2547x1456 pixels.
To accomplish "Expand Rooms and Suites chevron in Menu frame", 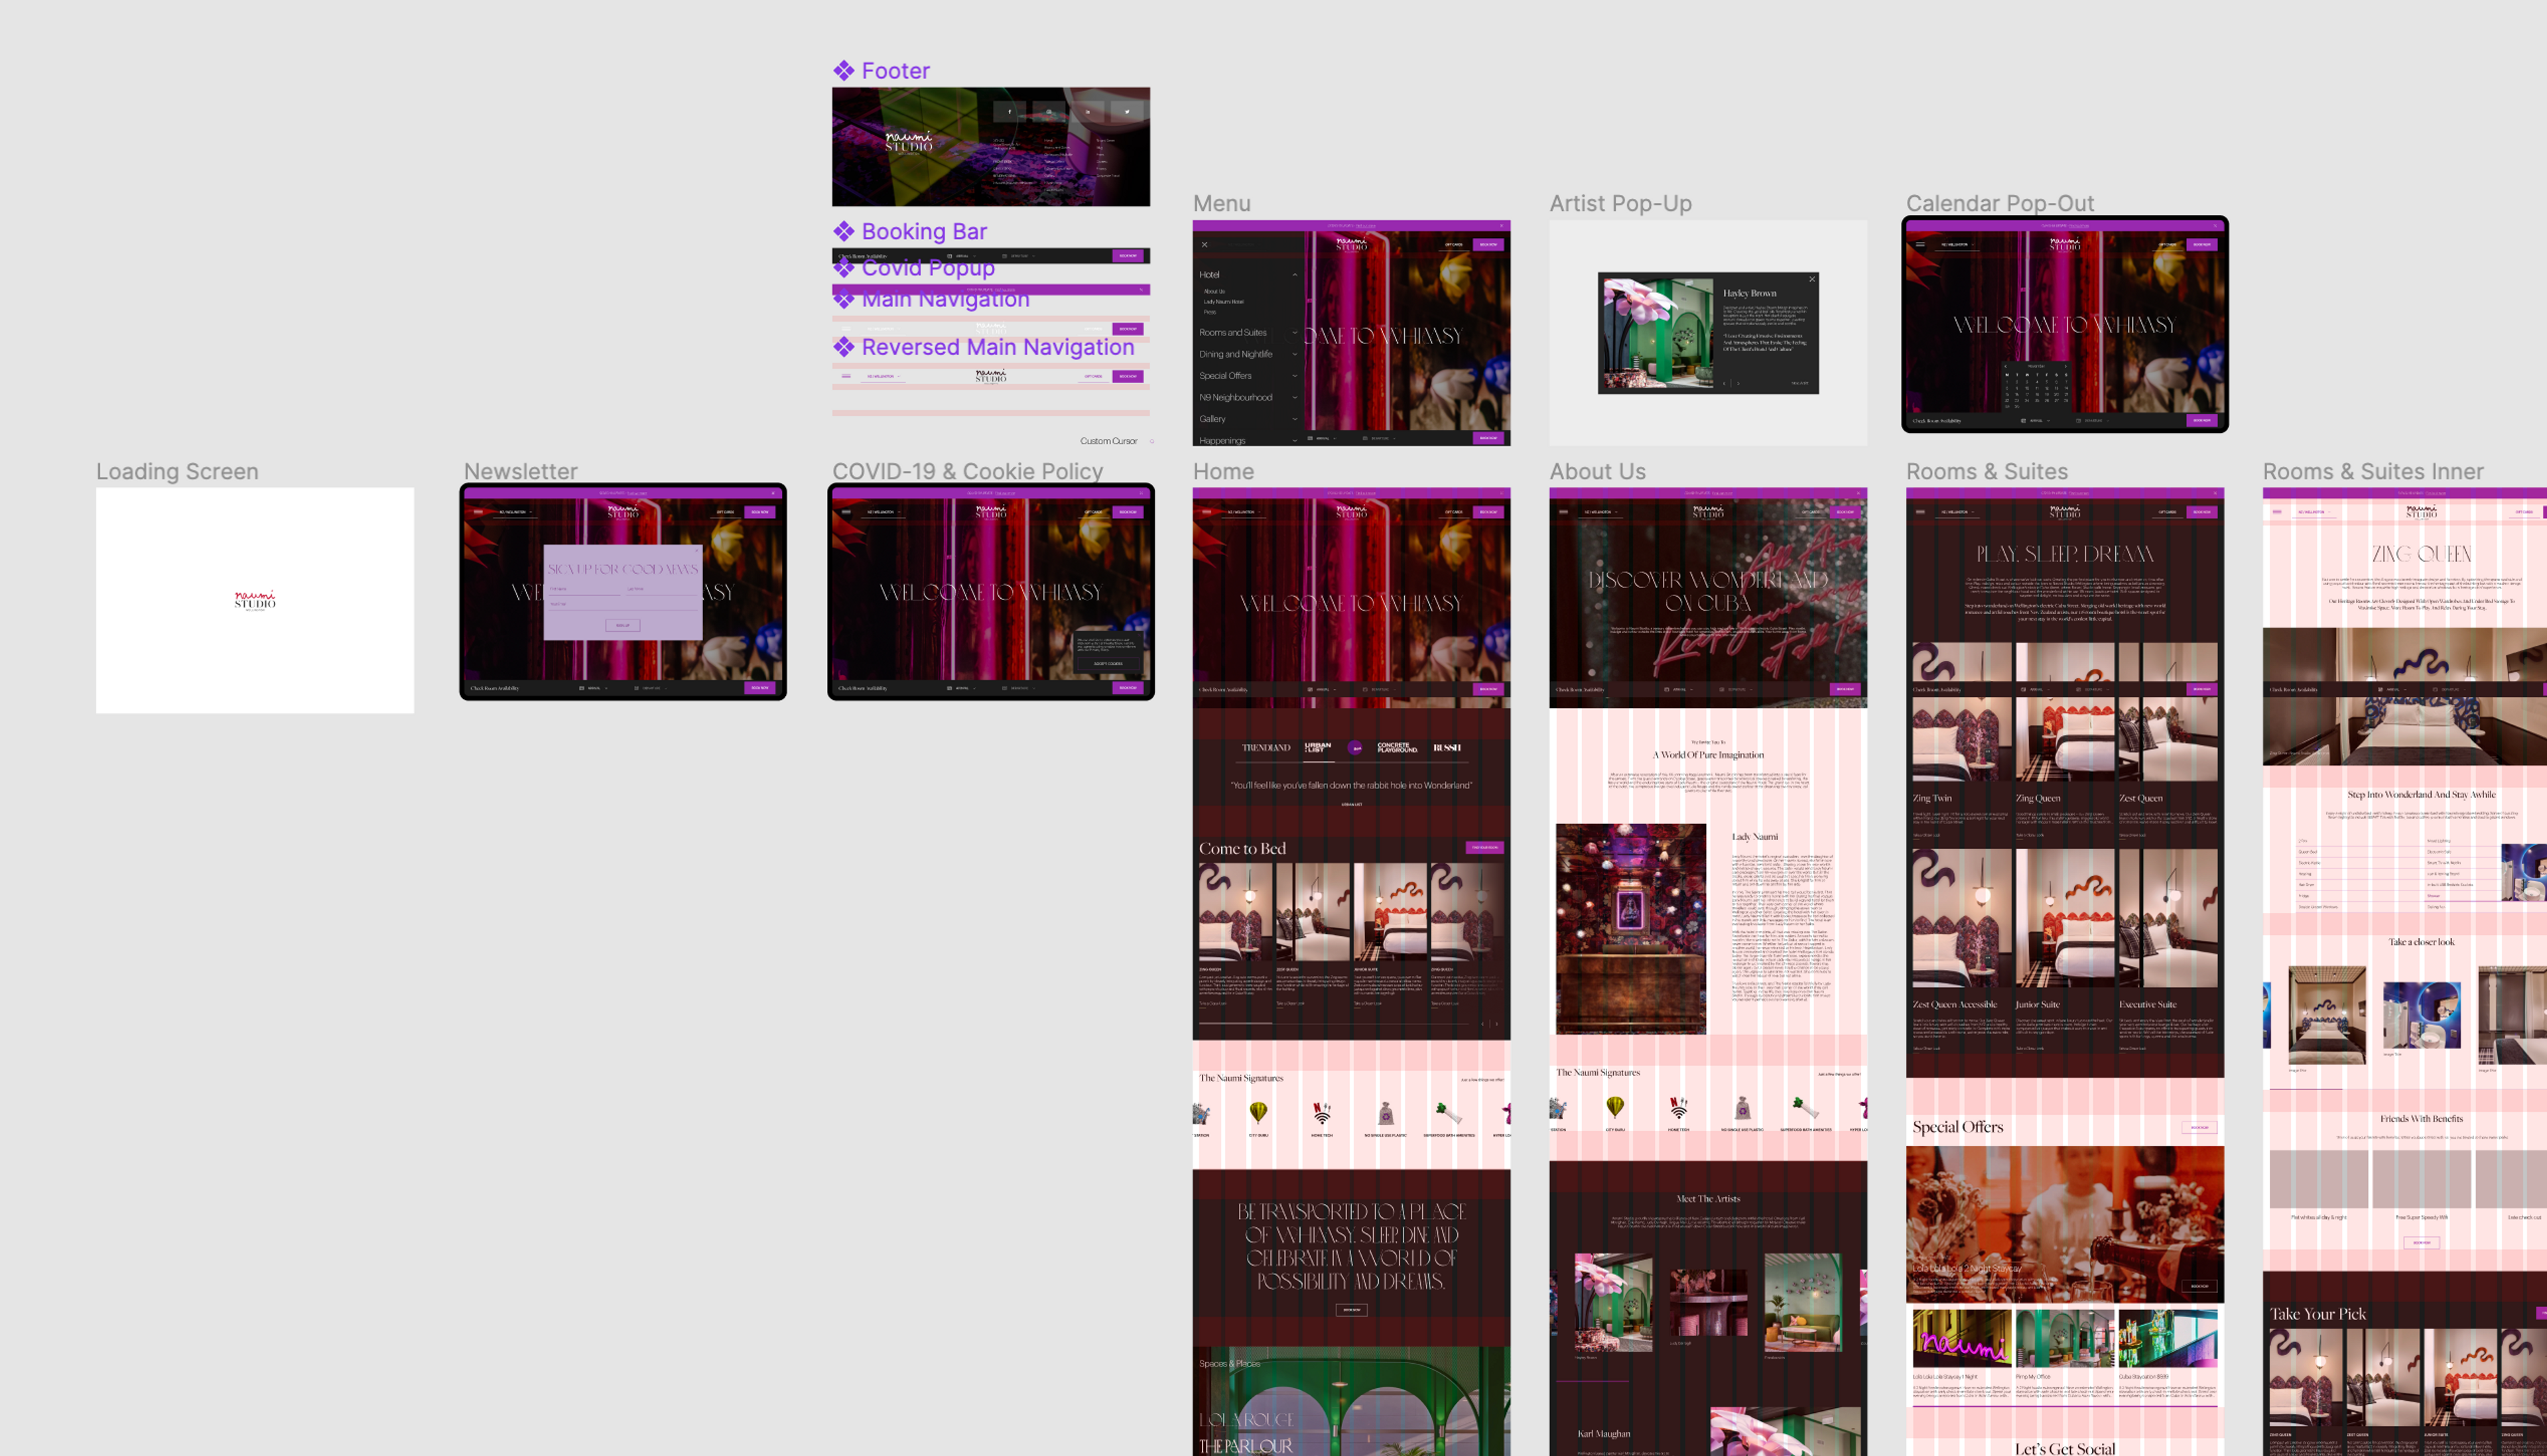I will click(x=1295, y=333).
